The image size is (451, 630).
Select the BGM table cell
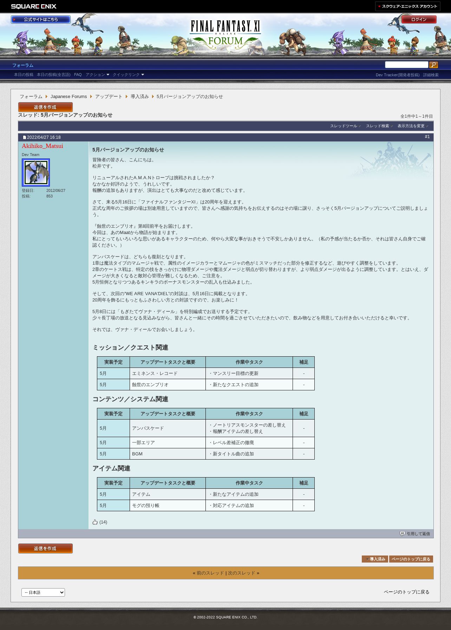[x=168, y=454]
